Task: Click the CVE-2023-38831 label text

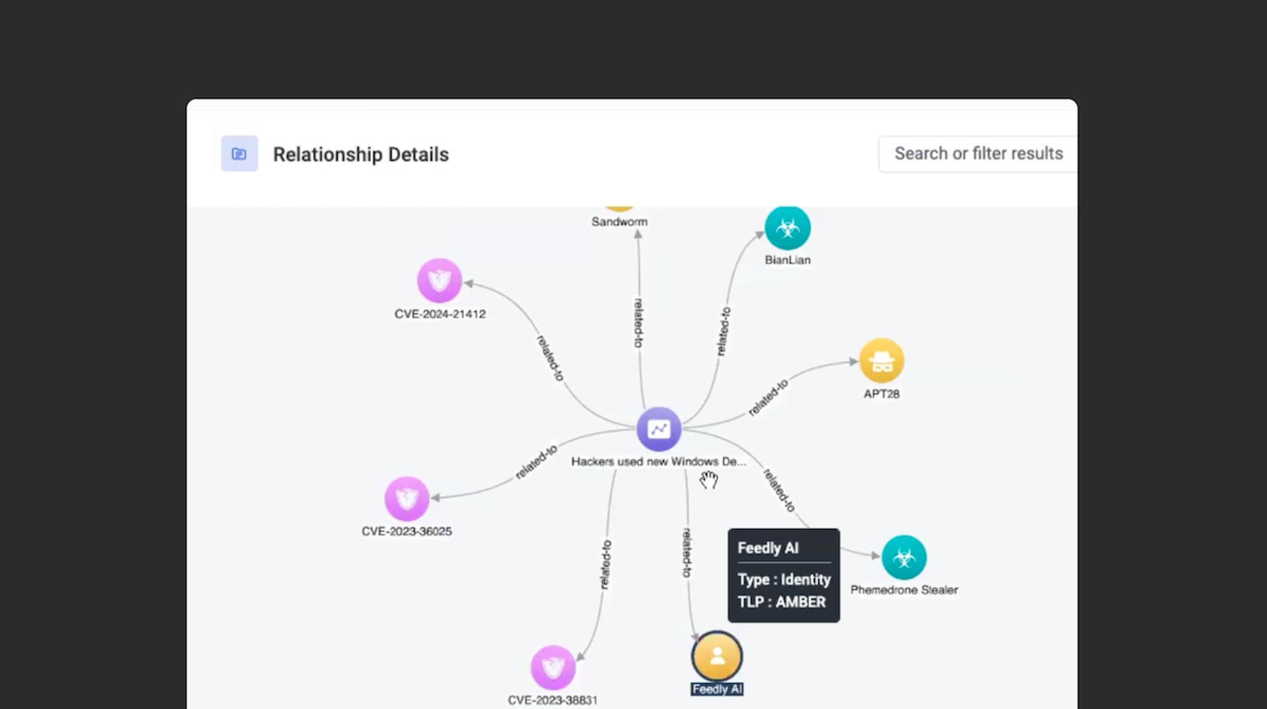Action: [x=554, y=700]
